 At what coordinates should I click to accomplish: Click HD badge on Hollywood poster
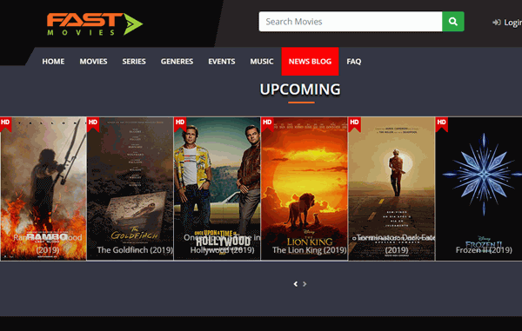(x=180, y=124)
